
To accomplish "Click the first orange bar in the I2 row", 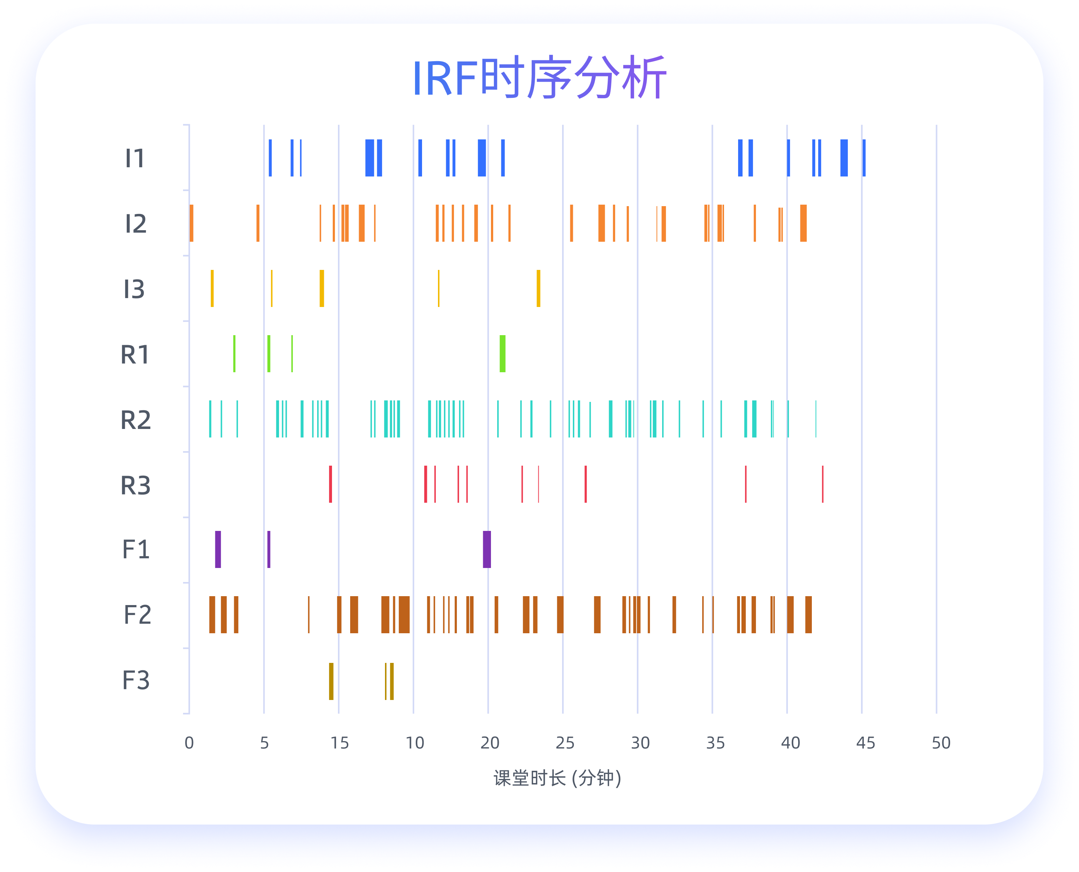I will (191, 223).
